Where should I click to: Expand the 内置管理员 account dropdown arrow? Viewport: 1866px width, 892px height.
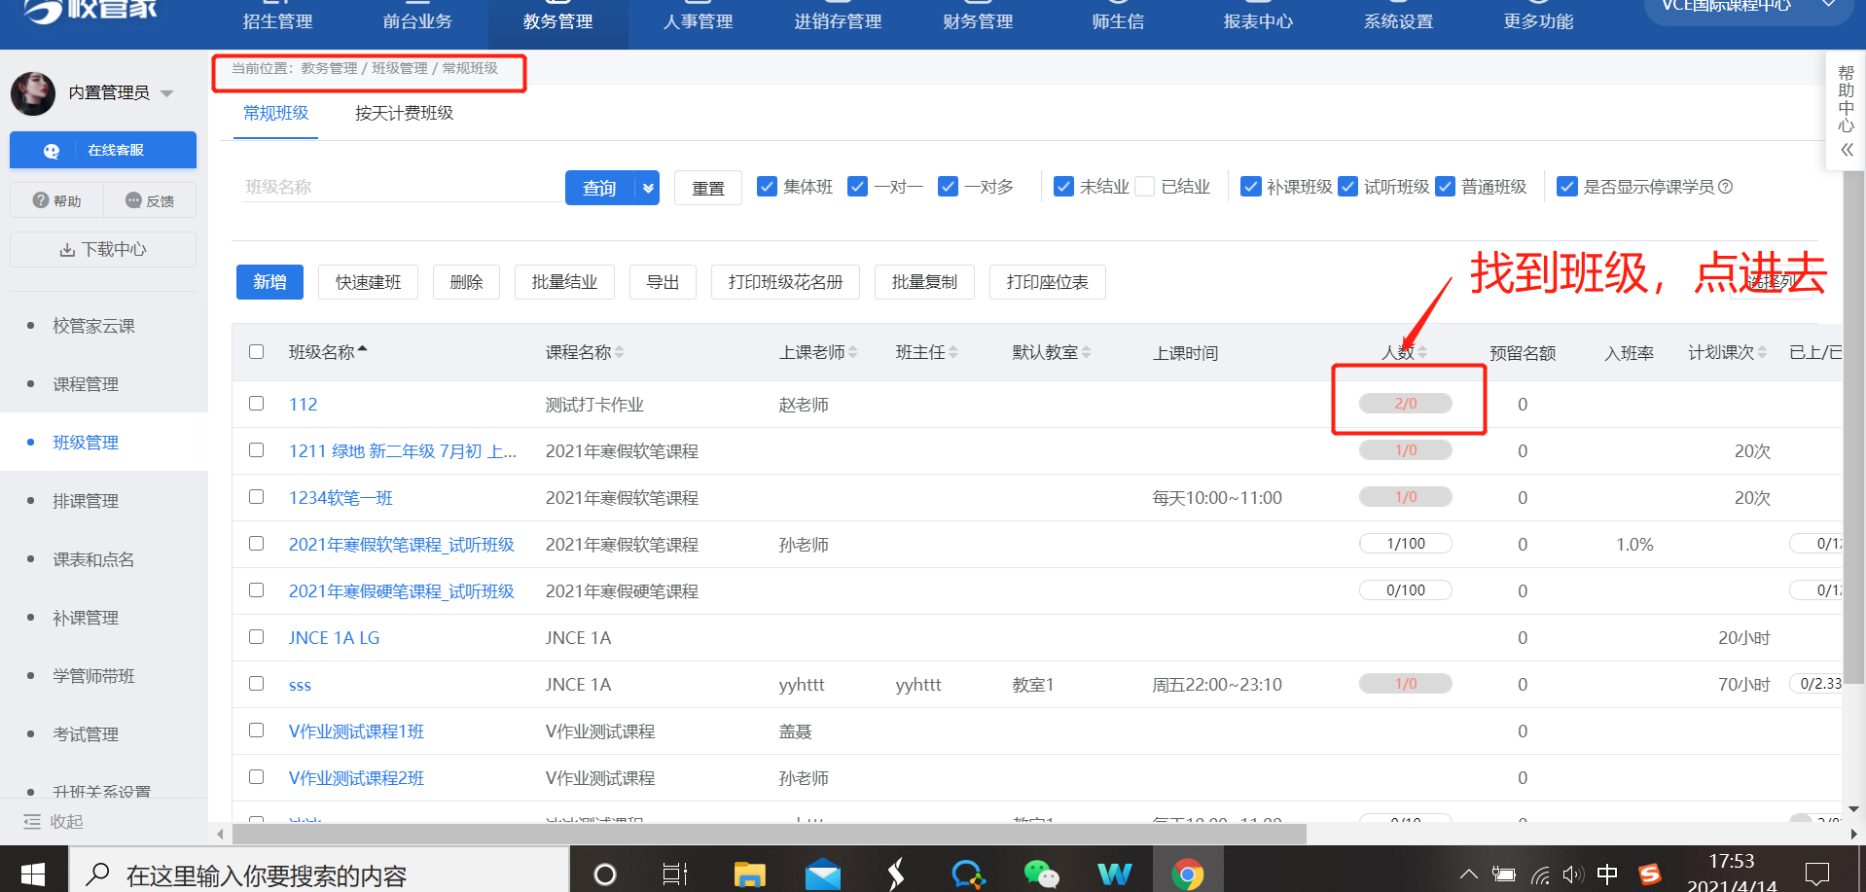166,93
